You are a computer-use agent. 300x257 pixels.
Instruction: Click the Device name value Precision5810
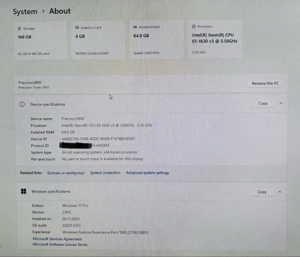(73, 119)
